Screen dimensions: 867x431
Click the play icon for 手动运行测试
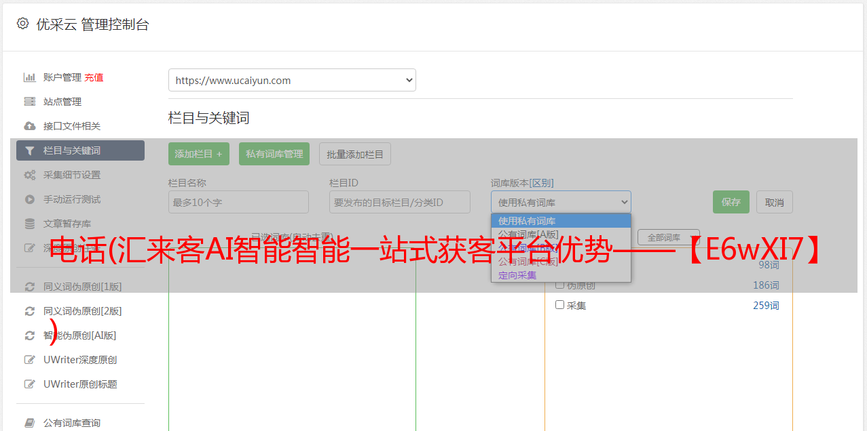tap(29, 199)
